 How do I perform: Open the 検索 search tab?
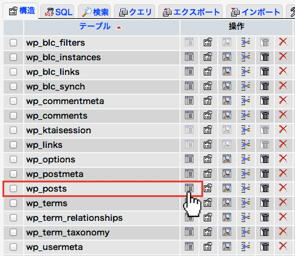[94, 12]
